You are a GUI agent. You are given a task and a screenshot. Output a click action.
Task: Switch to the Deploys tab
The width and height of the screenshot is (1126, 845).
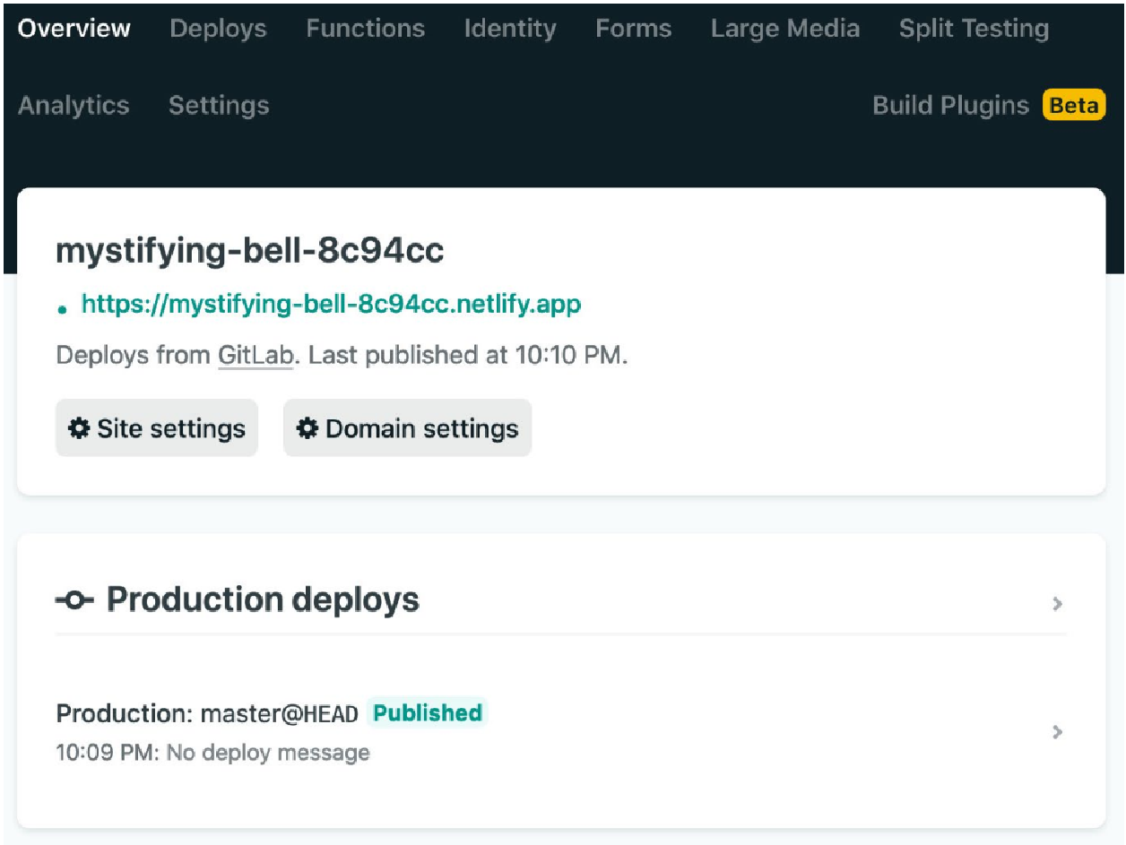point(218,29)
